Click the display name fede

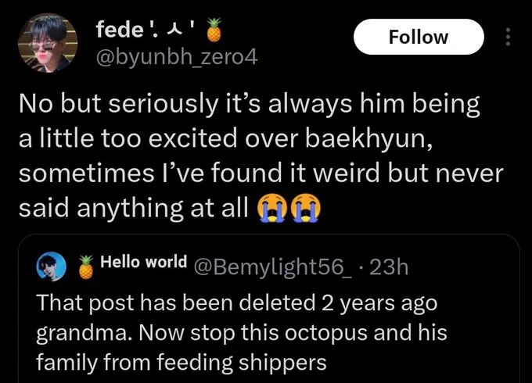pyautogui.click(x=120, y=30)
